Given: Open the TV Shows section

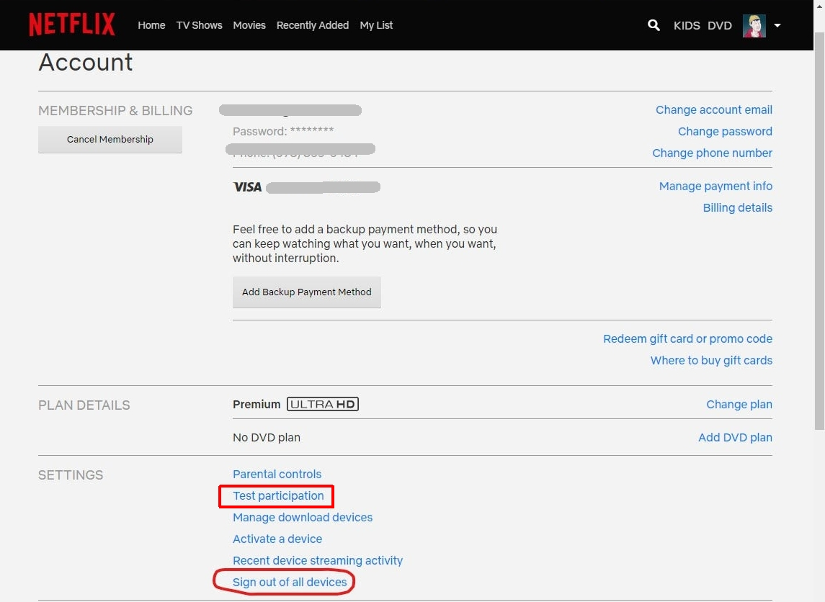Looking at the screenshot, I should point(199,25).
